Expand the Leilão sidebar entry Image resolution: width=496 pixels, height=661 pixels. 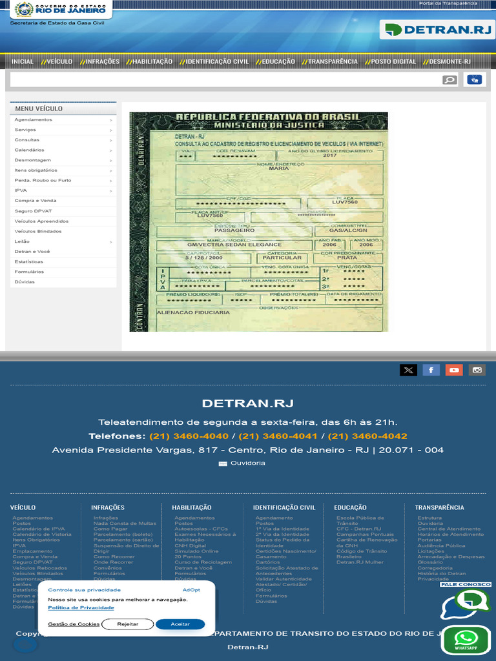[x=63, y=241]
